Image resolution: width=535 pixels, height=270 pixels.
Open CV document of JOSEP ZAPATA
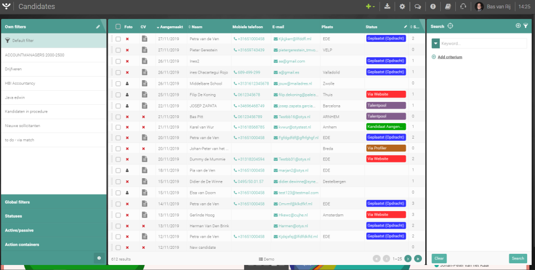(145, 106)
